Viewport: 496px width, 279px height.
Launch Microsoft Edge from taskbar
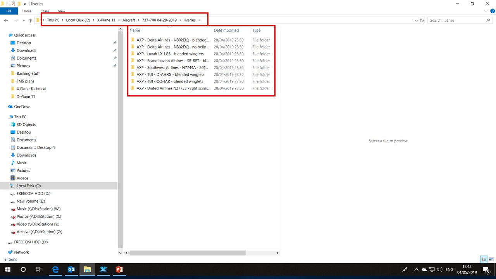[x=55, y=269]
